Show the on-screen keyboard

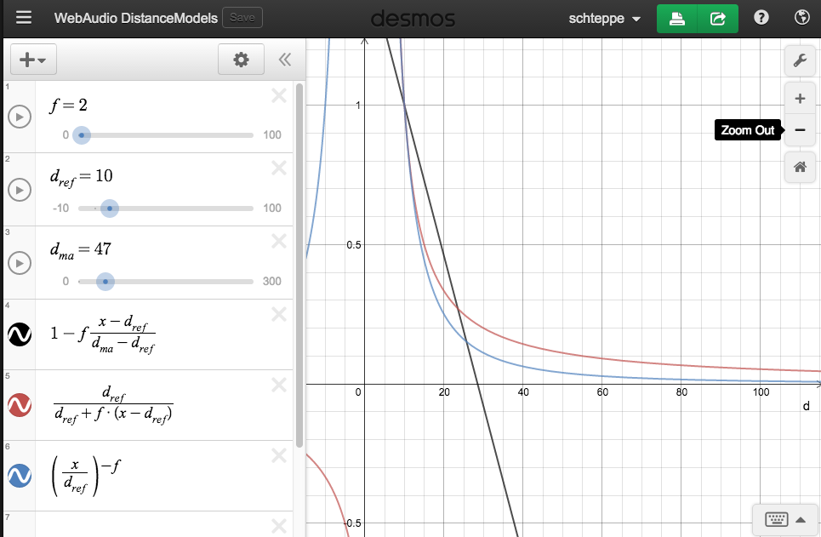pyautogui.click(x=778, y=519)
